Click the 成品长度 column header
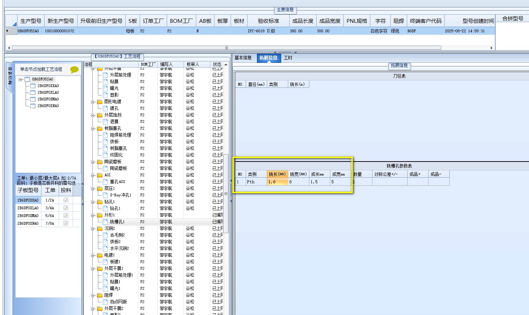 pos(303,21)
